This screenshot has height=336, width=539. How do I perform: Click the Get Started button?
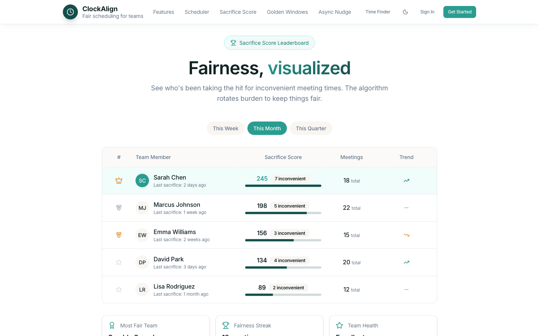460,12
